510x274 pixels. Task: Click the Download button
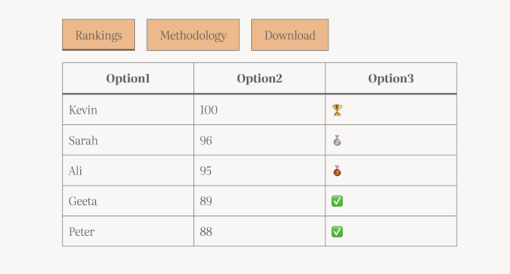coord(289,34)
